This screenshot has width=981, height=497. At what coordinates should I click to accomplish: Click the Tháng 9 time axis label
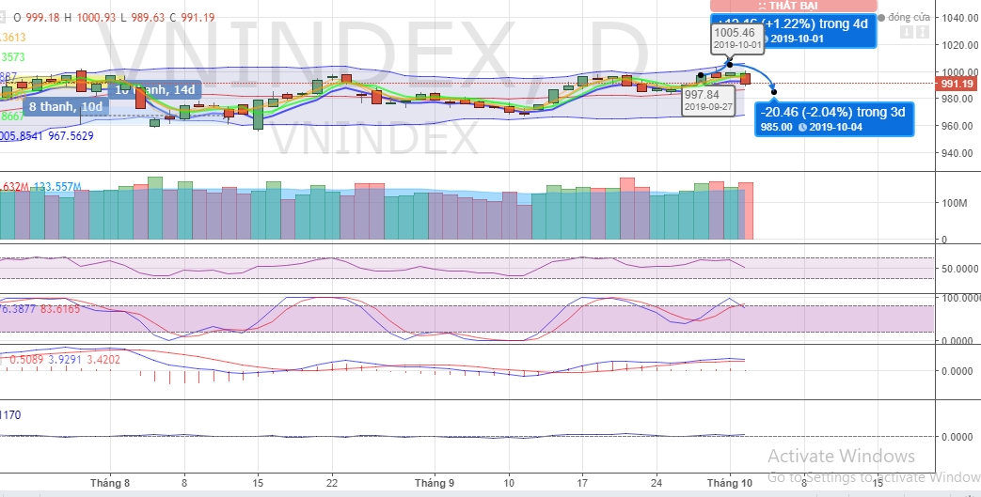pyautogui.click(x=435, y=483)
